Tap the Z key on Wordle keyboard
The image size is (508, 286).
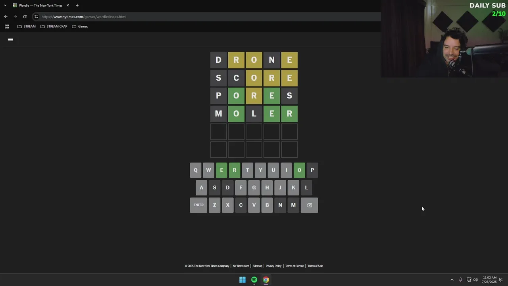pos(214,205)
